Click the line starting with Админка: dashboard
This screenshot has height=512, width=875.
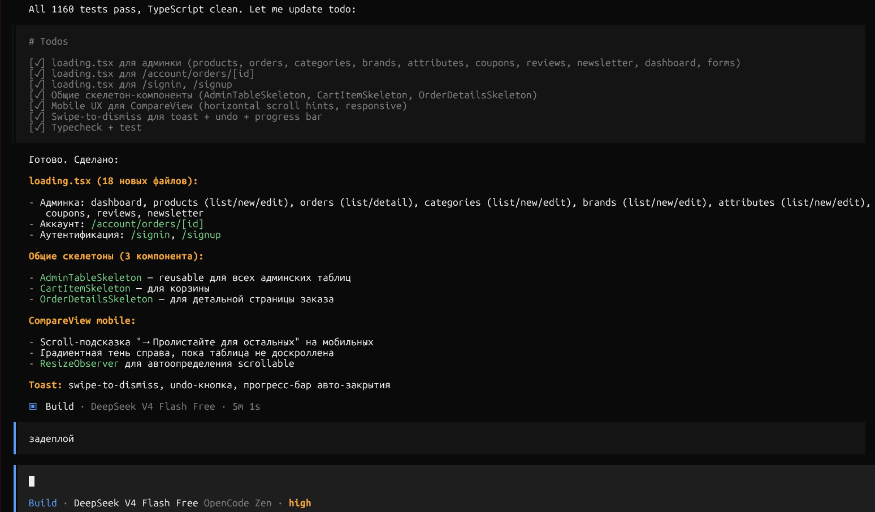click(x=450, y=202)
